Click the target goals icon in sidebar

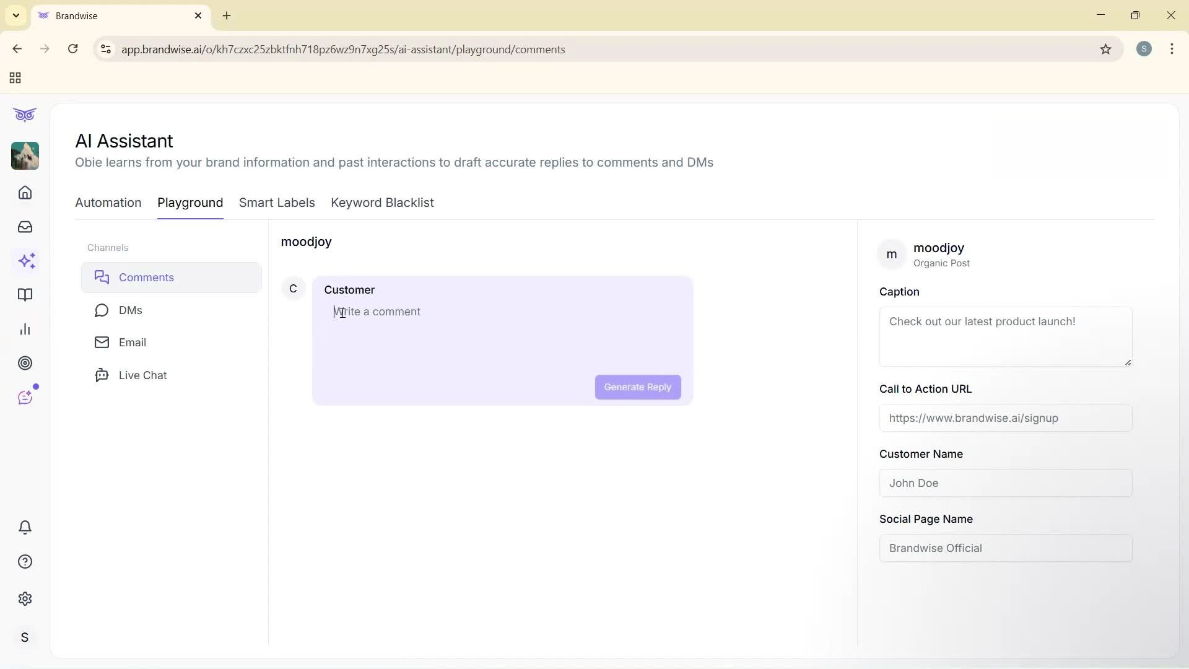25,363
